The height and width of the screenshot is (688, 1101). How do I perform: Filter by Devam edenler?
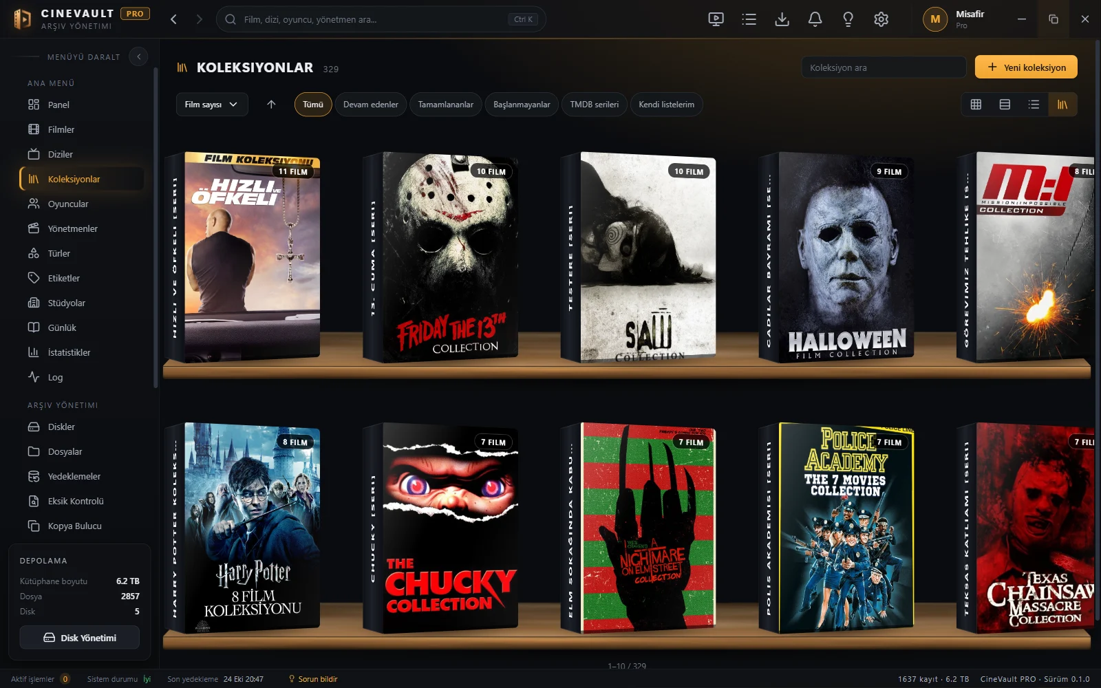[371, 105]
